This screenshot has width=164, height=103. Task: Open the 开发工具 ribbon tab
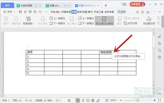pos(98,12)
